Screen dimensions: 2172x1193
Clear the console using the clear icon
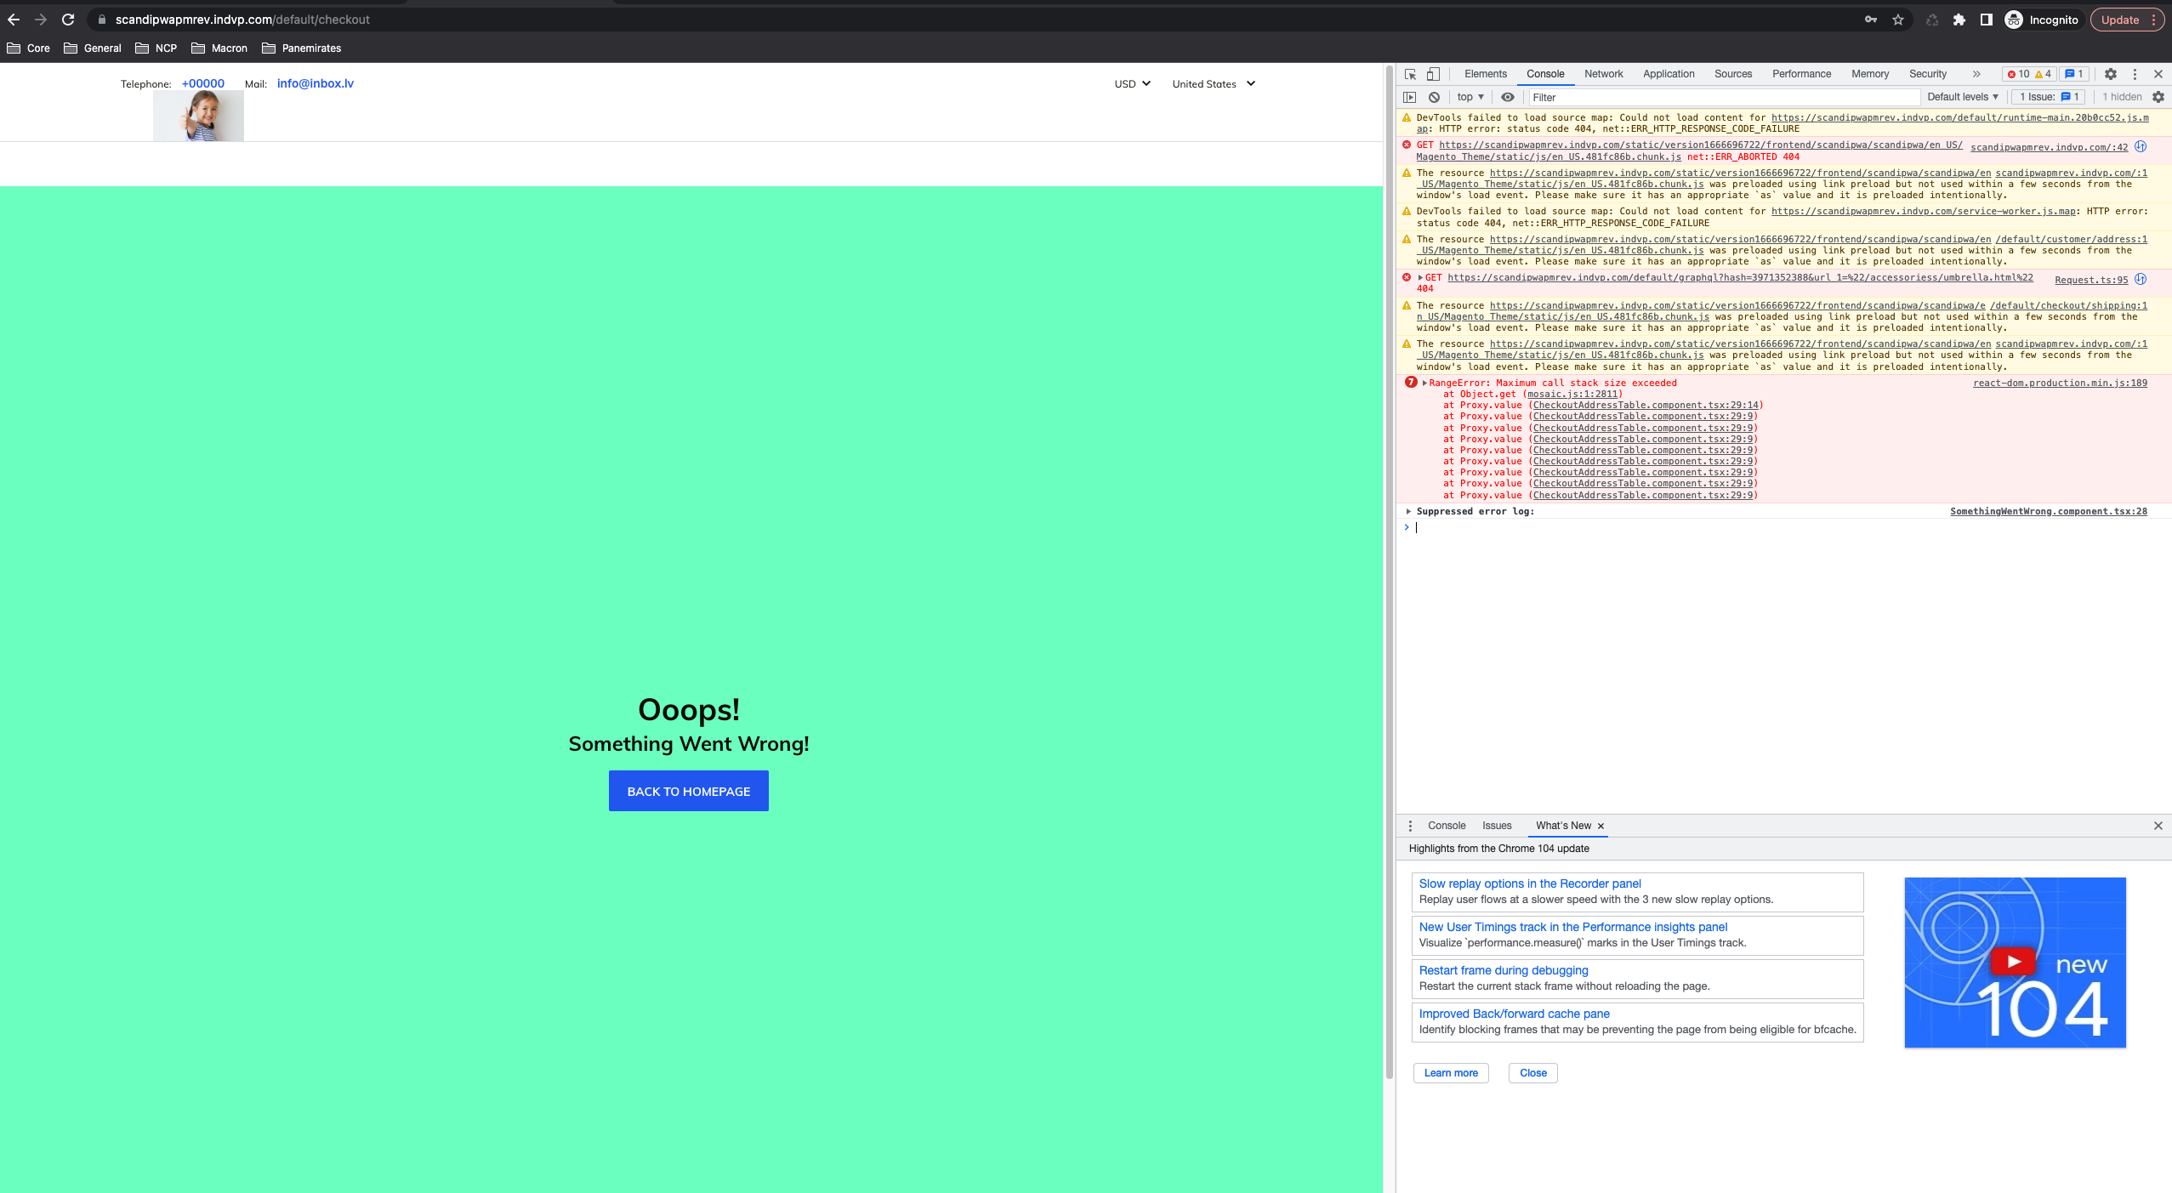[1436, 97]
